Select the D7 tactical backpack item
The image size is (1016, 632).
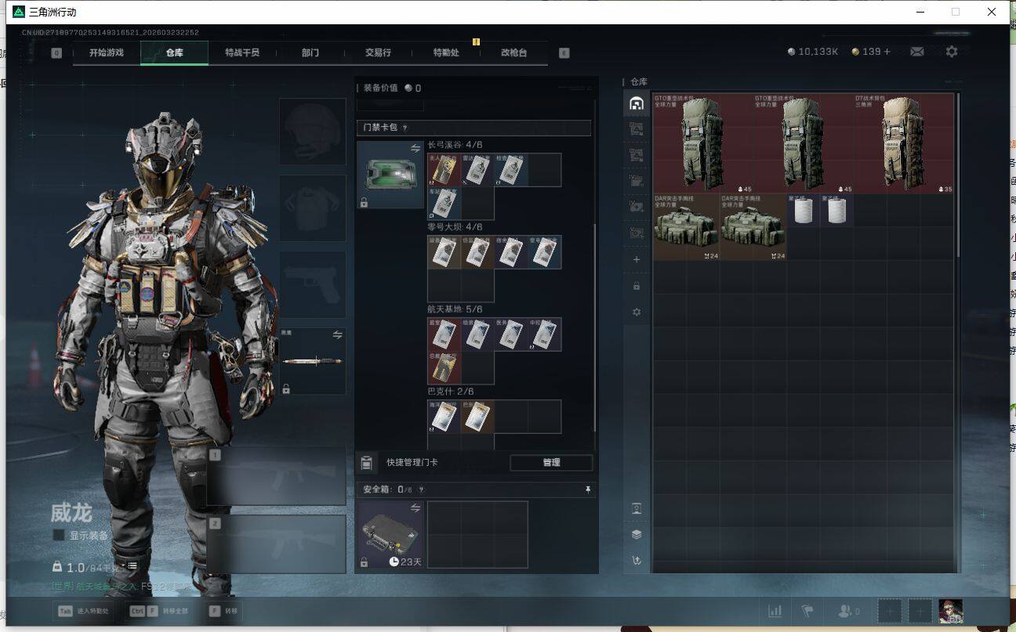(904, 144)
